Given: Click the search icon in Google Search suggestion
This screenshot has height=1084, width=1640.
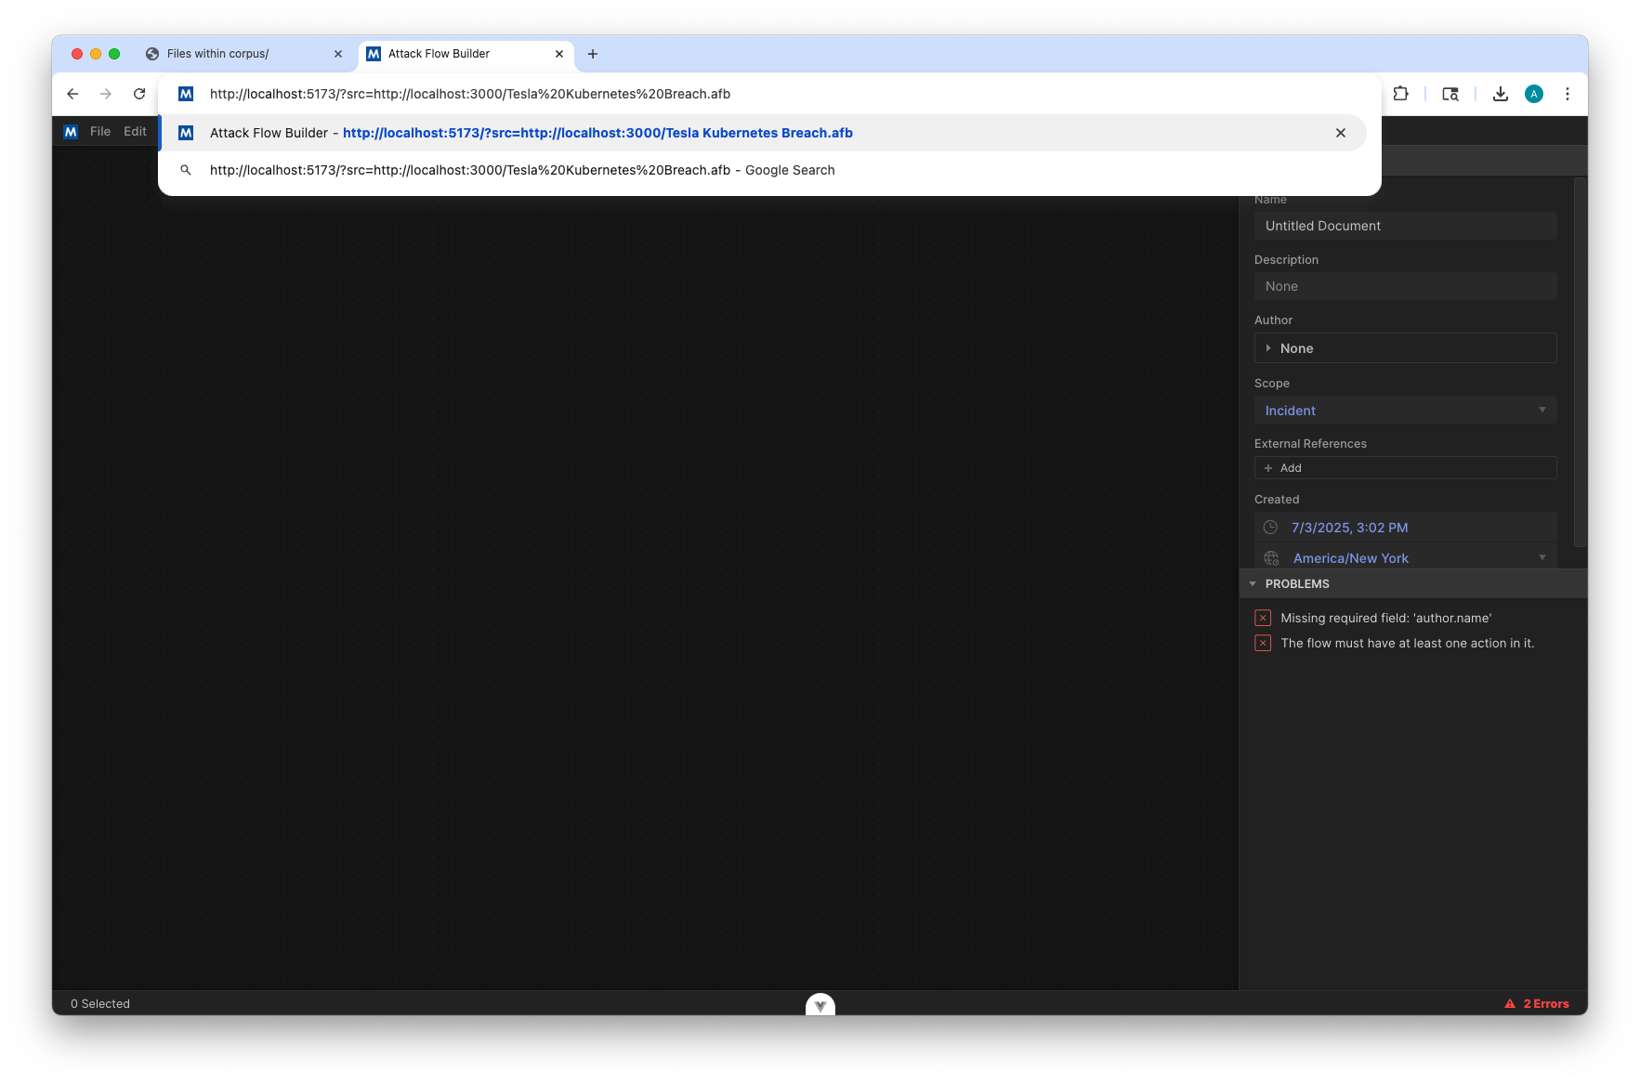Looking at the screenshot, I should click(x=186, y=170).
